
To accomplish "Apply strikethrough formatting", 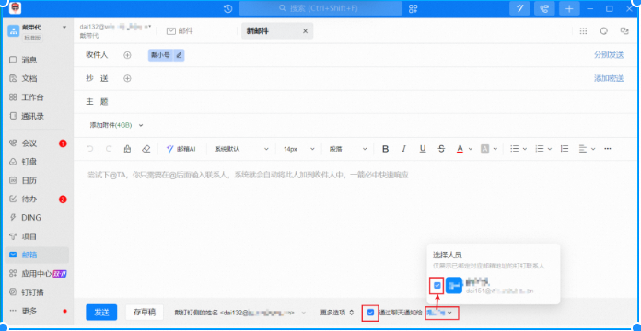I will click(441, 149).
